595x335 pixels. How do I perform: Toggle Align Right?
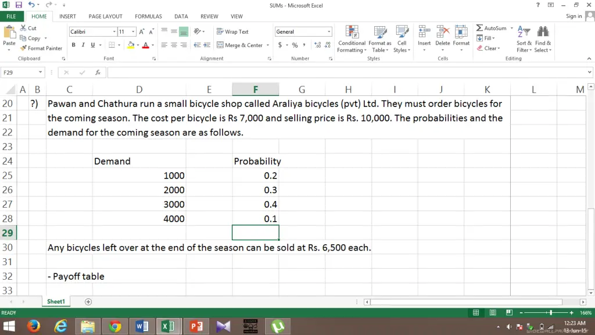point(184,45)
